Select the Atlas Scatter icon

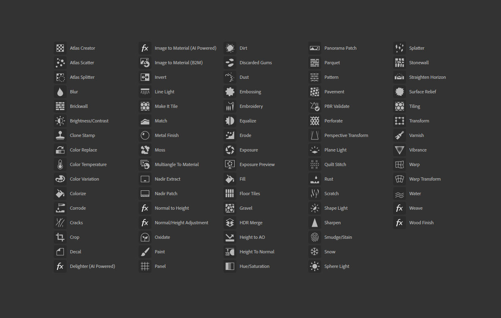60,63
